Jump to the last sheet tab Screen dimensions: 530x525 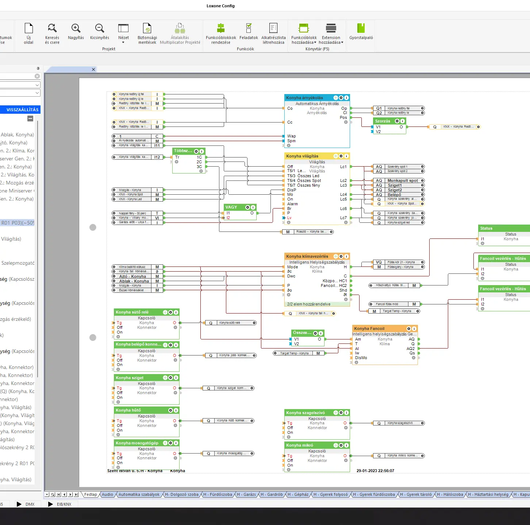76,495
